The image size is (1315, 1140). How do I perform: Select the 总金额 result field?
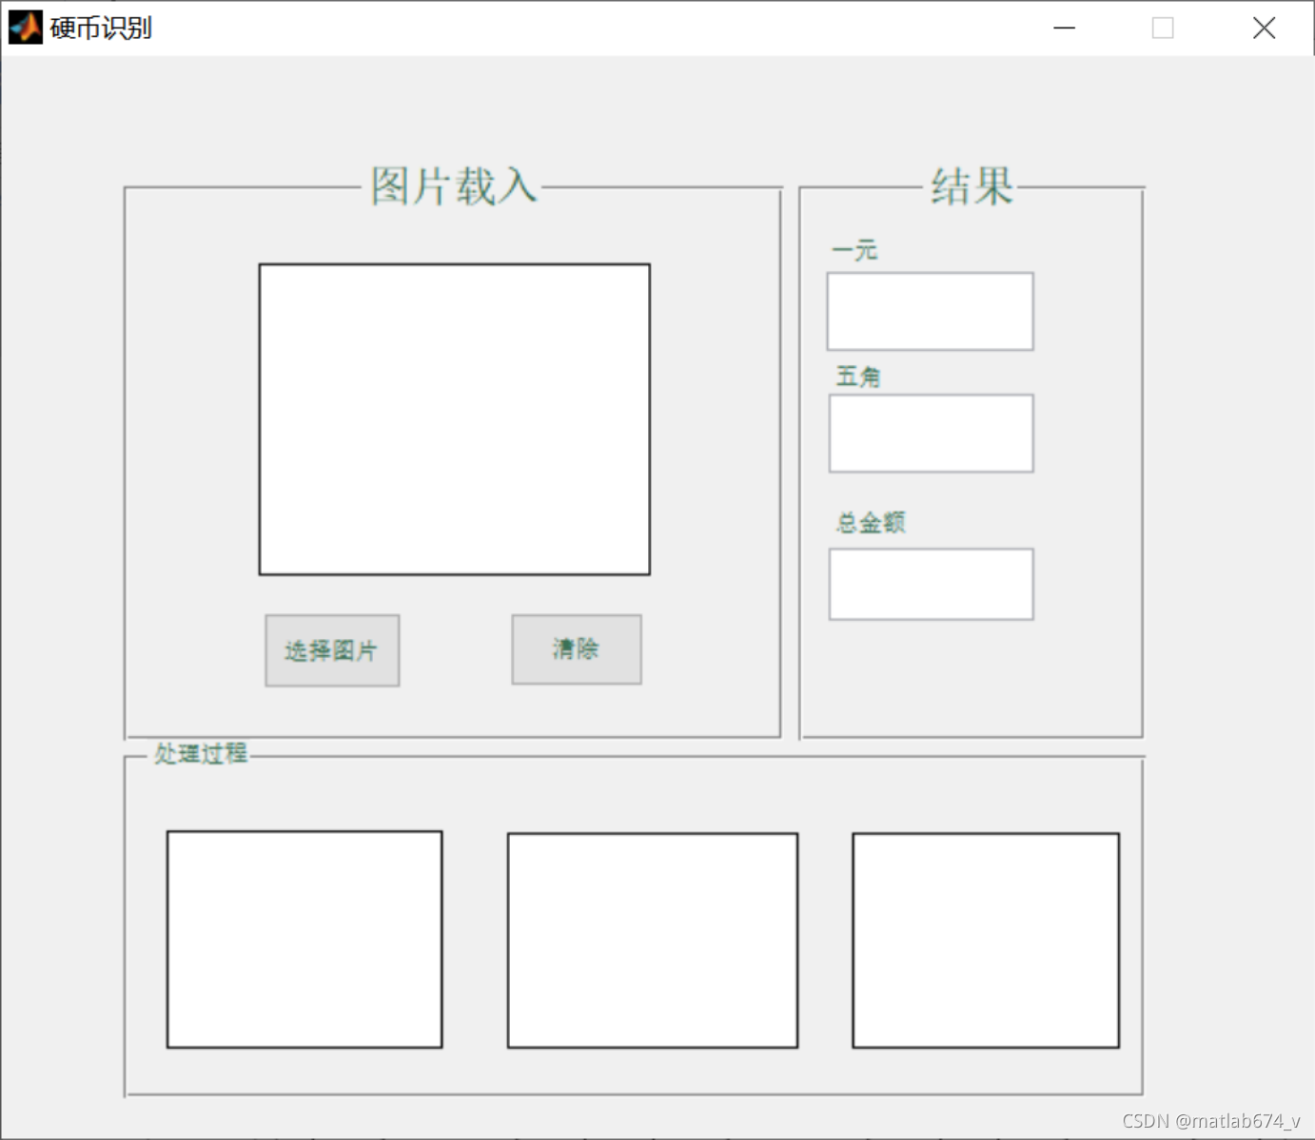[x=931, y=584]
